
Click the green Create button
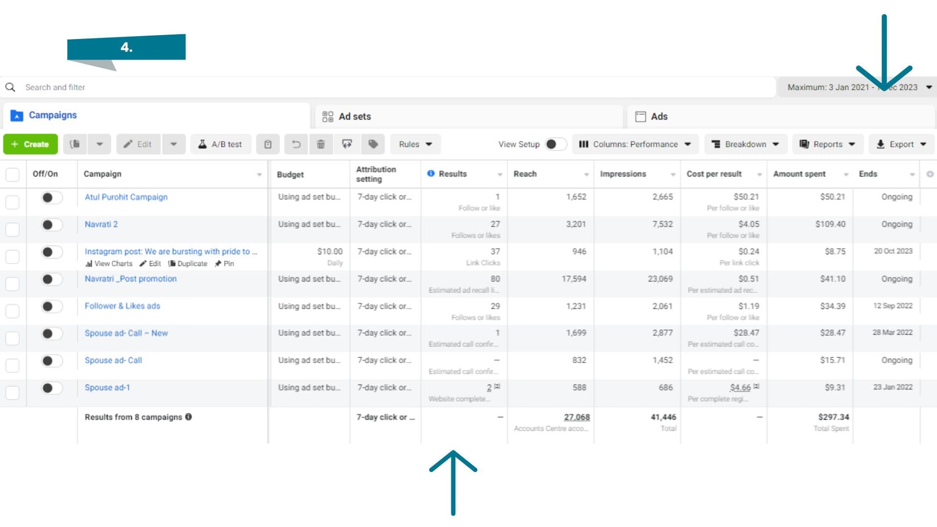point(30,144)
